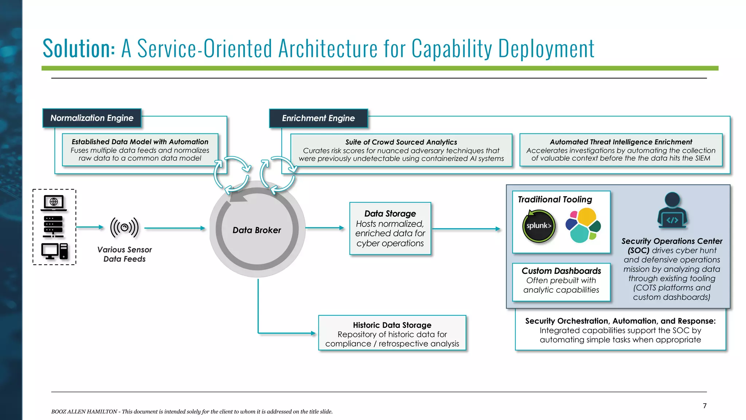Click the desktop computer tower icon
The width and height of the screenshot is (746, 420).
54,251
